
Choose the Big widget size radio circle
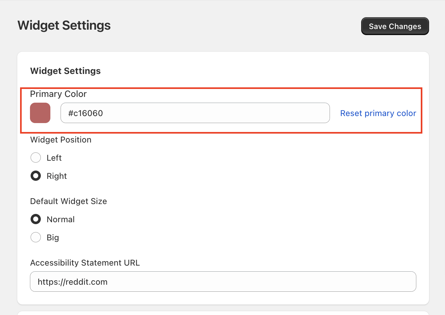click(x=36, y=237)
